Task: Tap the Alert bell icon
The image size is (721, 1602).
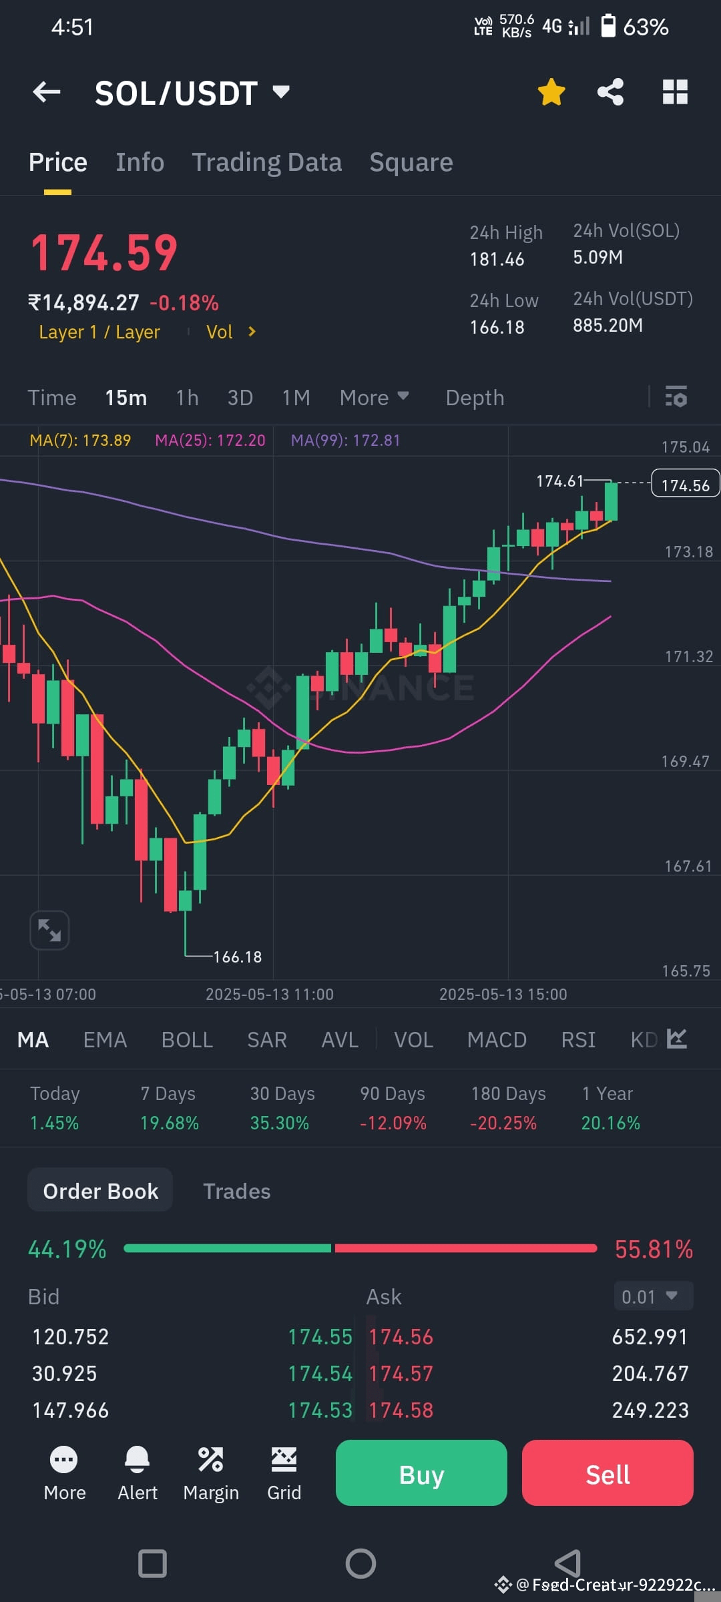Action: click(x=138, y=1475)
